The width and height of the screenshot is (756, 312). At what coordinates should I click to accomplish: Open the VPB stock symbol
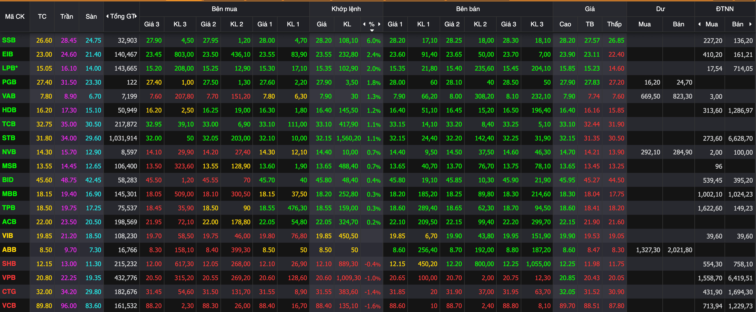tap(9, 277)
